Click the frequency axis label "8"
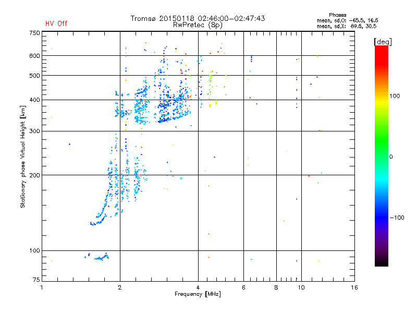This screenshot has width=417, height=313. [276, 287]
